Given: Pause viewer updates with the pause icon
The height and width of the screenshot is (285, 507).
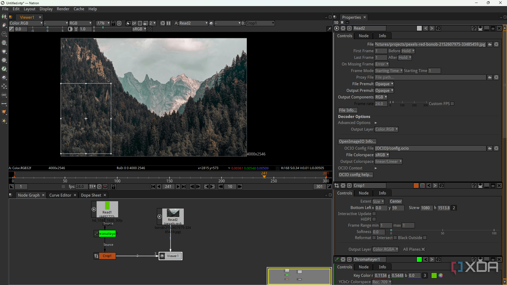Looking at the screenshot, I should tap(168, 23).
